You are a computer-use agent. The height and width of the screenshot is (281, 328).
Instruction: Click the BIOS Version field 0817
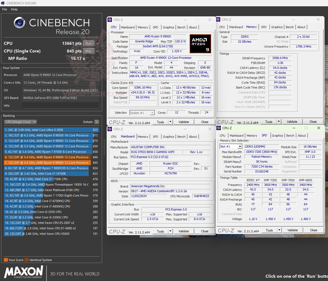tap(170, 191)
